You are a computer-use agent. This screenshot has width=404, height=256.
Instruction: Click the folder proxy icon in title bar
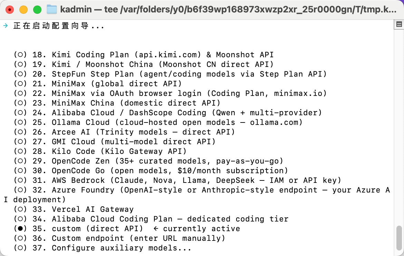coord(51,10)
